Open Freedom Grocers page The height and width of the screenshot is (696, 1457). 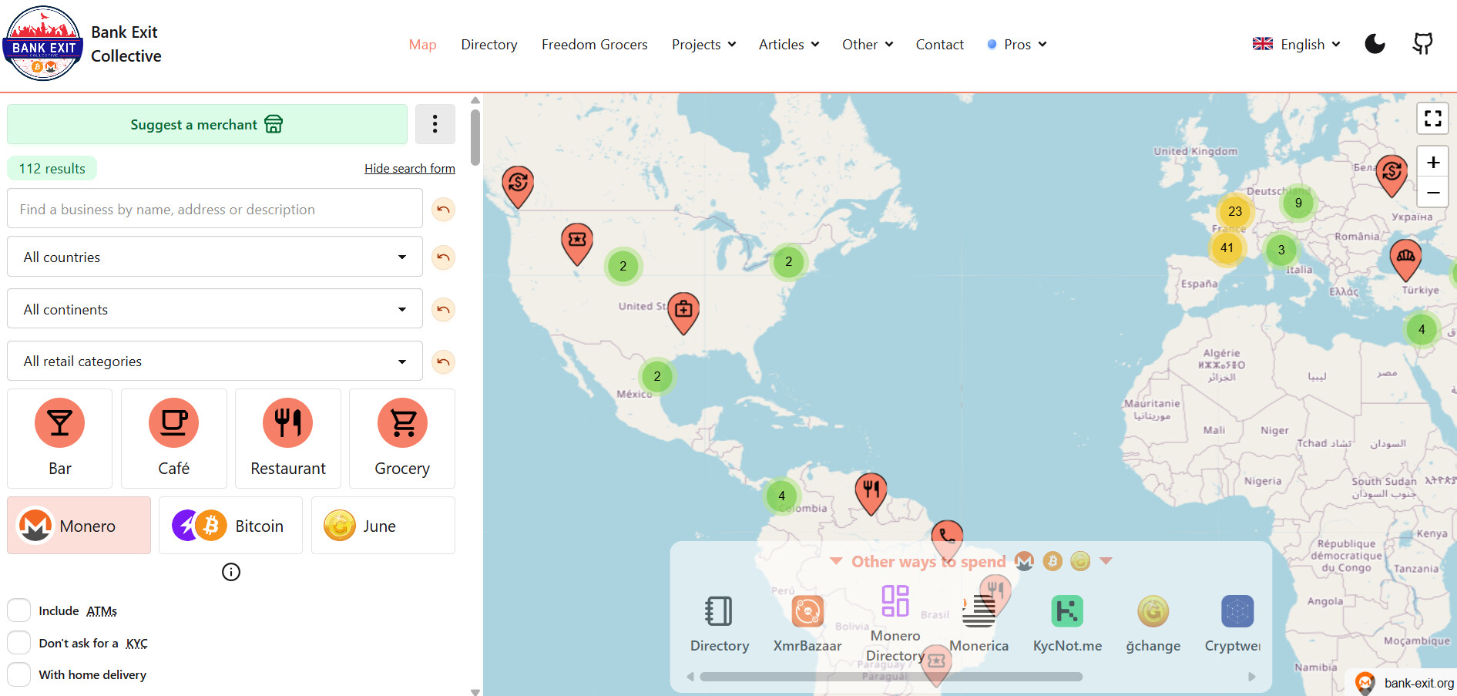pyautogui.click(x=594, y=45)
